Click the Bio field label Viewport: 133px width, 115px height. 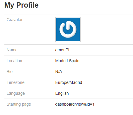tap(10, 72)
